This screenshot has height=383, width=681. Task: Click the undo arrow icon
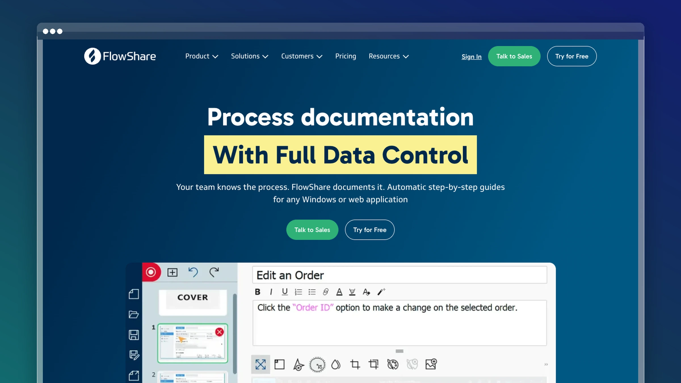[193, 272]
